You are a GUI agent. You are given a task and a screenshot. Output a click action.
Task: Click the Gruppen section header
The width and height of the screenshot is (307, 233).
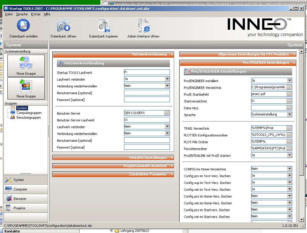[x=26, y=103]
